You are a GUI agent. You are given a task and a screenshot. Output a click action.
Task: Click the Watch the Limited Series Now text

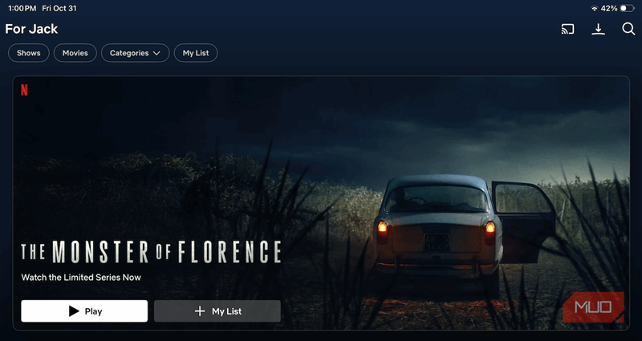[81, 277]
